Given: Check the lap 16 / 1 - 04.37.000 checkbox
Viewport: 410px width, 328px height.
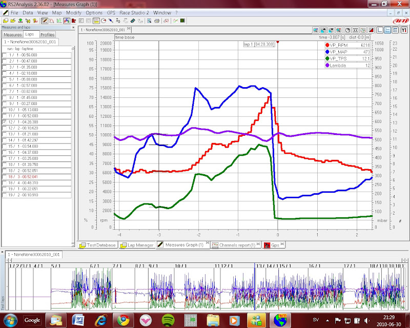Looking at the screenshot, I should (5, 153).
